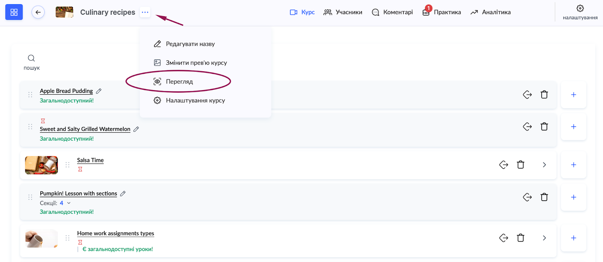603x262 pixels.
Task: Select Перегляд from the menu
Action: tap(179, 81)
